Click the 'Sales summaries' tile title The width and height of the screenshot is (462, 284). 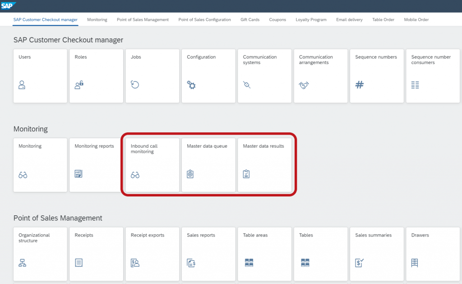373,235
